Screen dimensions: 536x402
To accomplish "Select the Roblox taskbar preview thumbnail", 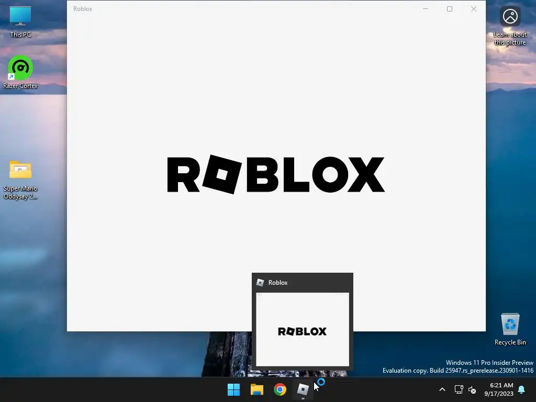I will (x=303, y=329).
